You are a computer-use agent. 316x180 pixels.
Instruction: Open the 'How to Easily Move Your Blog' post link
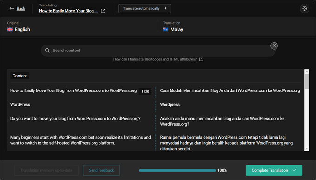click(68, 11)
